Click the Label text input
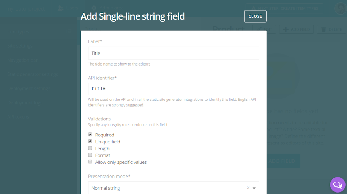The image size is (347, 194). [x=173, y=53]
